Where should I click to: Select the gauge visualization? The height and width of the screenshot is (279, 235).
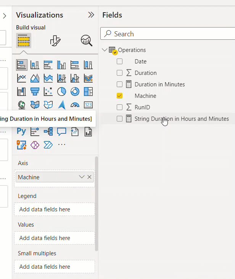pyautogui.click(x=75, y=105)
